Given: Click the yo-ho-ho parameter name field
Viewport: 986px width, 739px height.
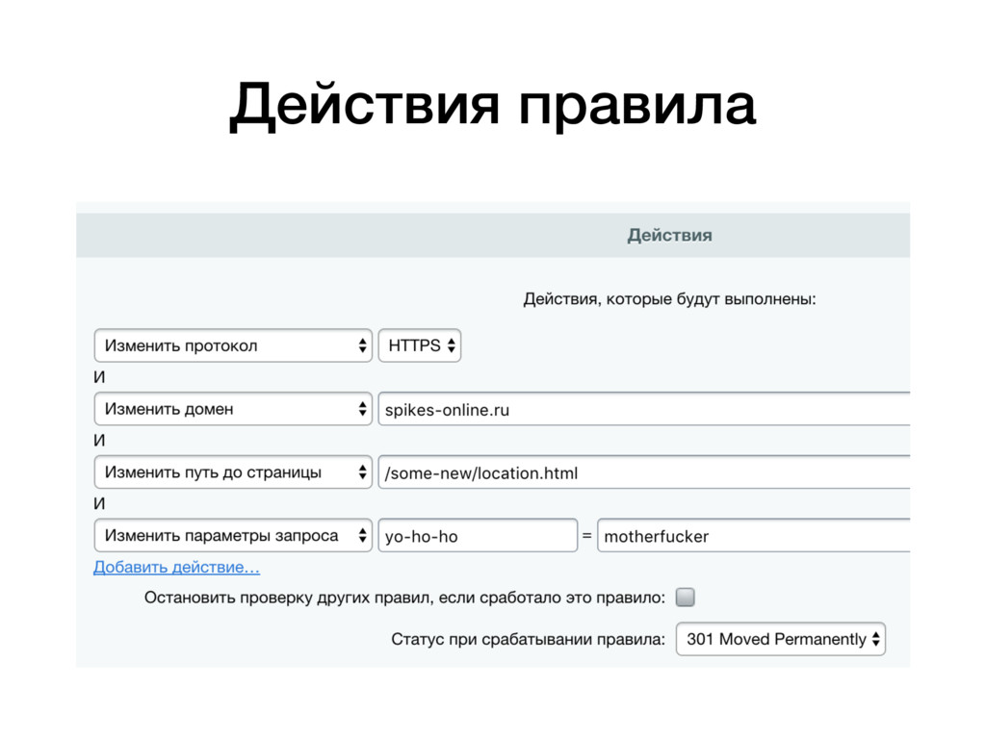Looking at the screenshot, I should click(478, 536).
